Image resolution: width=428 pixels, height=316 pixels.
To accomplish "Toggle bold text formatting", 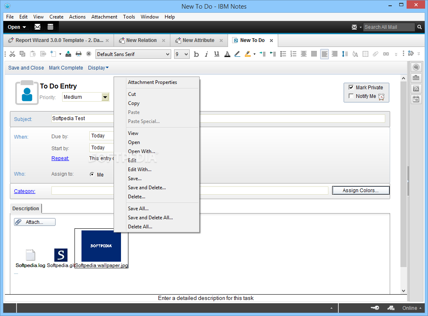I will (x=196, y=54).
